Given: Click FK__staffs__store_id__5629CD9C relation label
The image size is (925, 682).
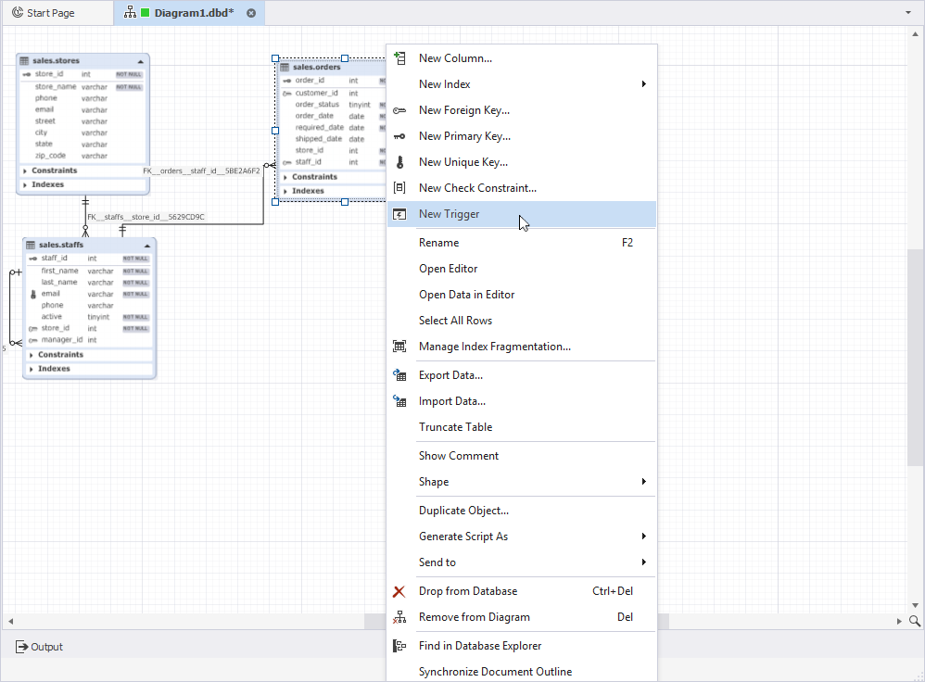Looking at the screenshot, I should (146, 217).
